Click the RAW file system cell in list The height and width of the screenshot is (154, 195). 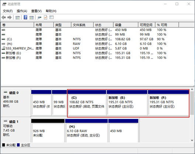76,44
